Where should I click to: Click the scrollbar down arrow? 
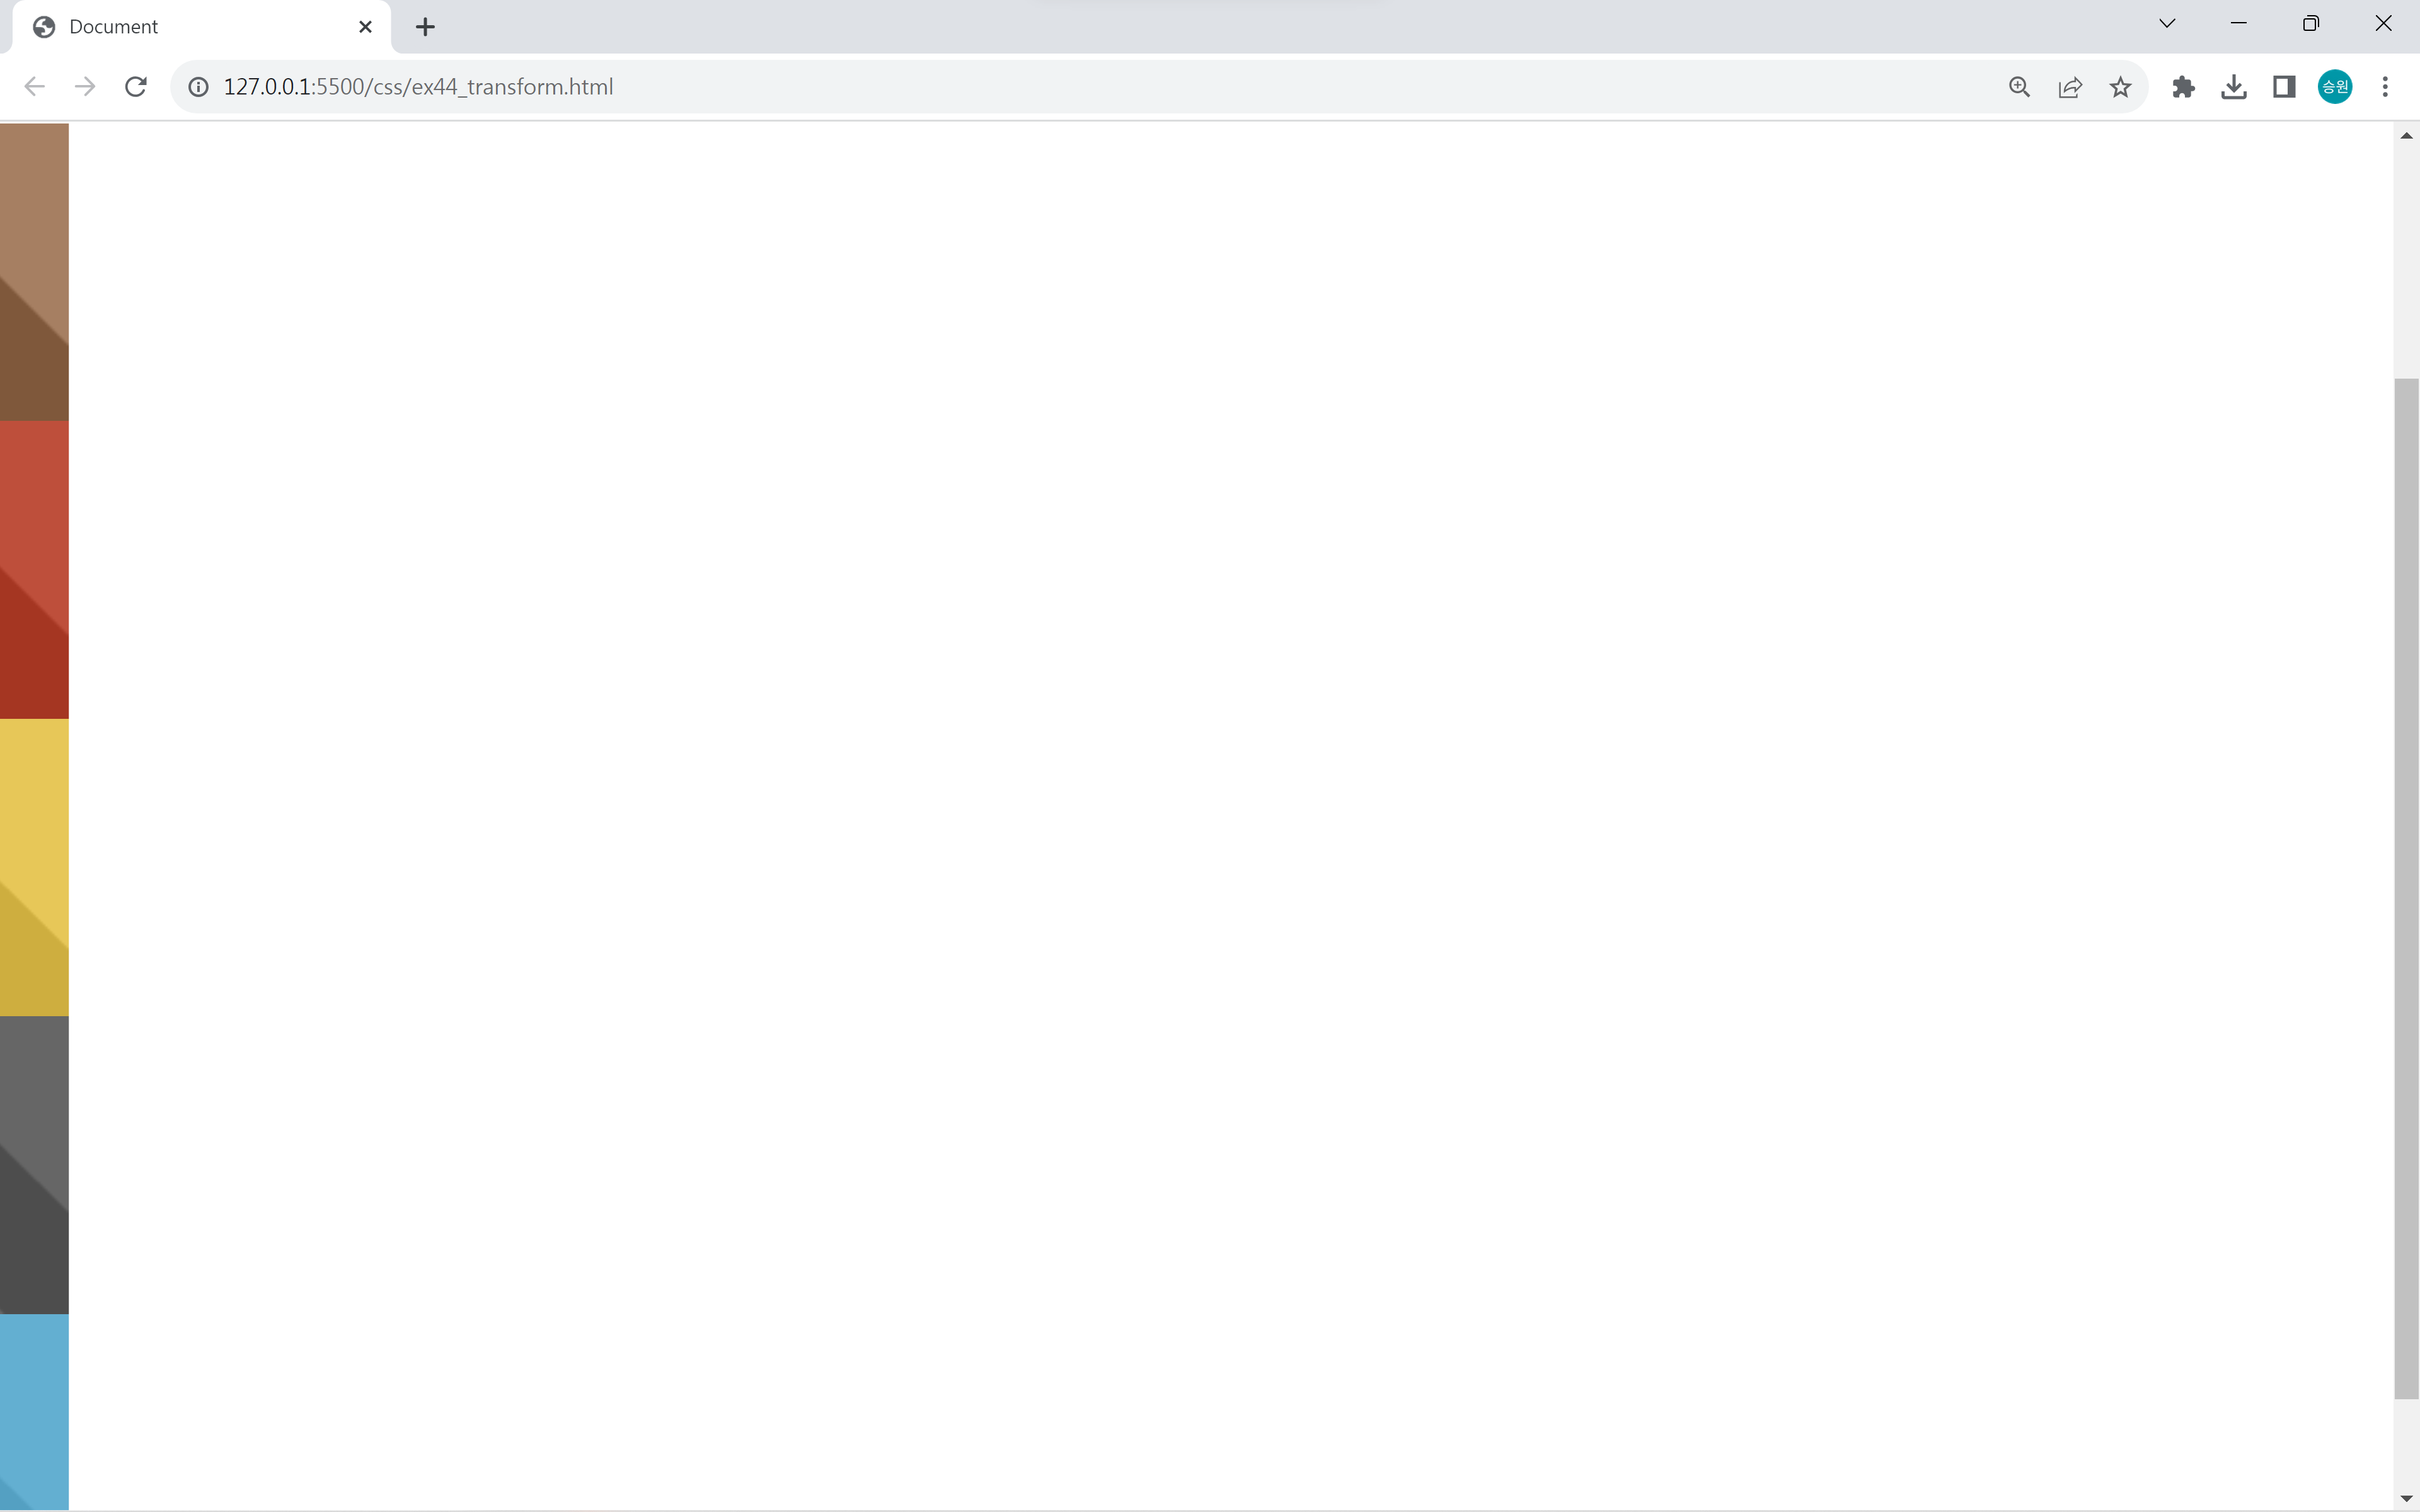coord(2406,1498)
